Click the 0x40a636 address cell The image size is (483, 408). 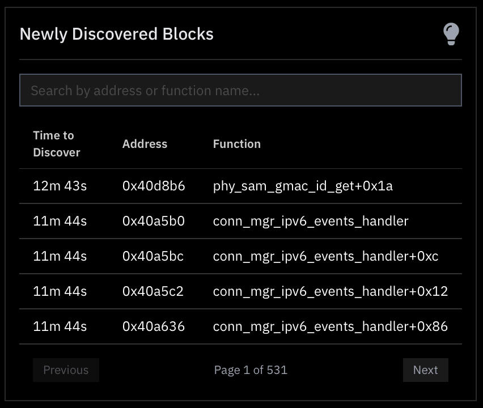tap(153, 326)
